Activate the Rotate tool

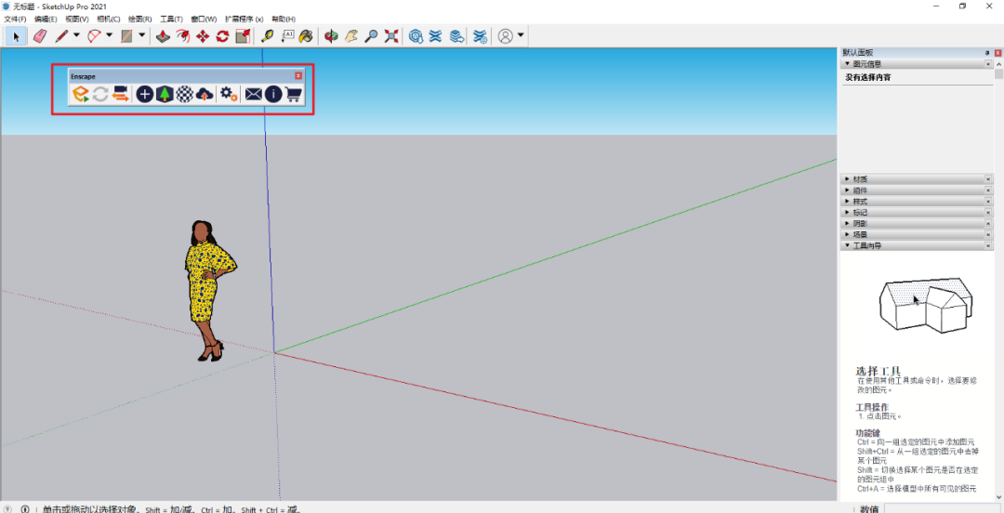(222, 36)
